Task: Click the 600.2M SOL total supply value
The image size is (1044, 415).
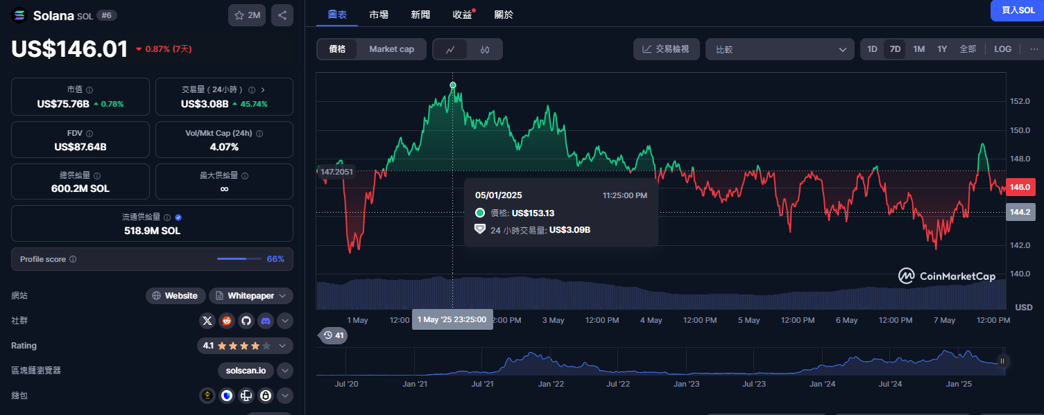Action: [80, 188]
